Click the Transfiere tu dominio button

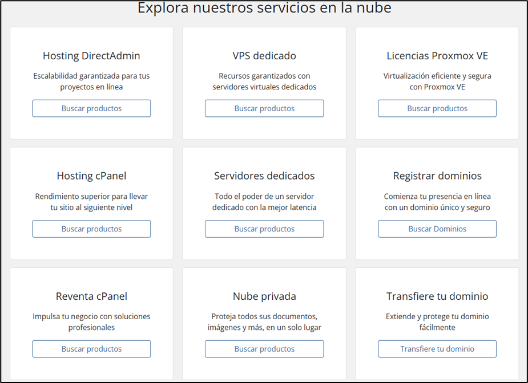(x=437, y=349)
